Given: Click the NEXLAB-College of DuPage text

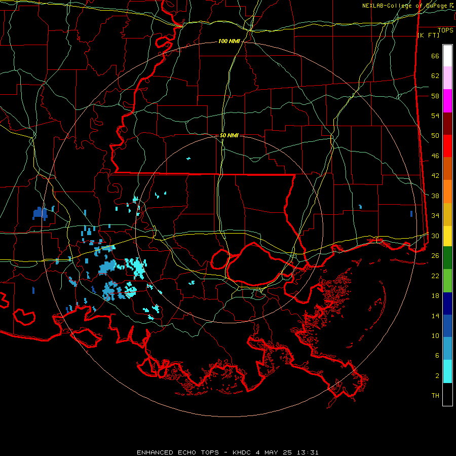Looking at the screenshot, I should (x=405, y=6).
